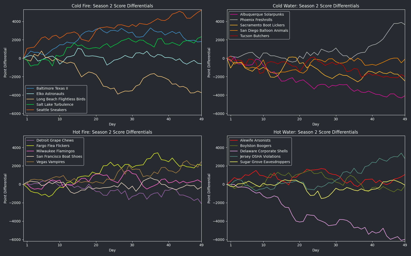Click the Hot Water chart title

coord(316,132)
